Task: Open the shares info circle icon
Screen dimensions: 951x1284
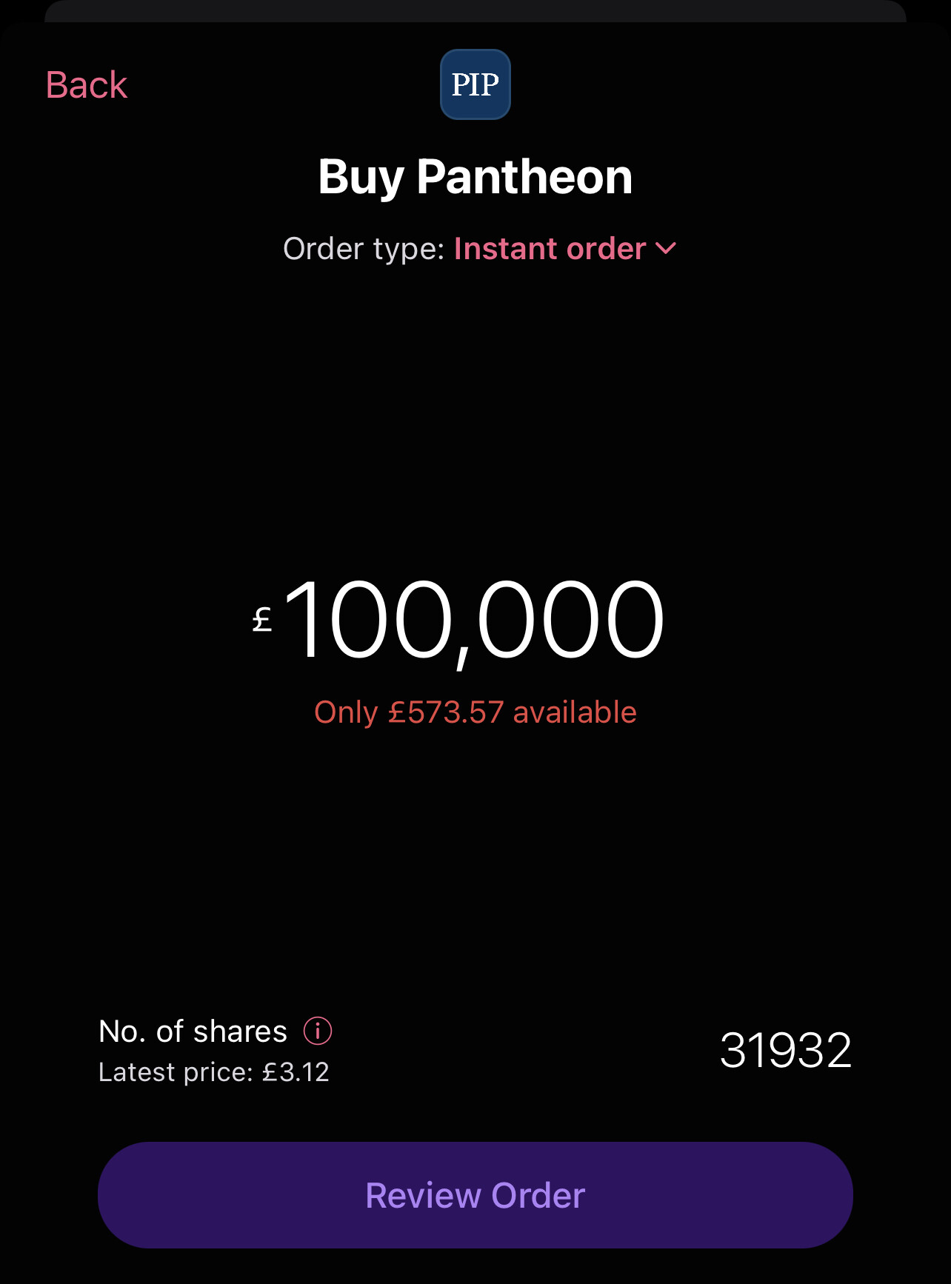Action: pos(318,1031)
